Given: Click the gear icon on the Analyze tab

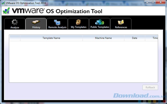Looking at the screenshot, I should tap(15, 22).
